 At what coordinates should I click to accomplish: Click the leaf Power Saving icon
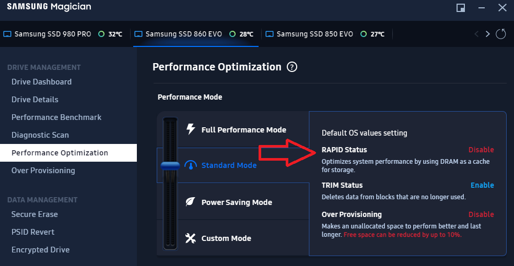coord(190,202)
